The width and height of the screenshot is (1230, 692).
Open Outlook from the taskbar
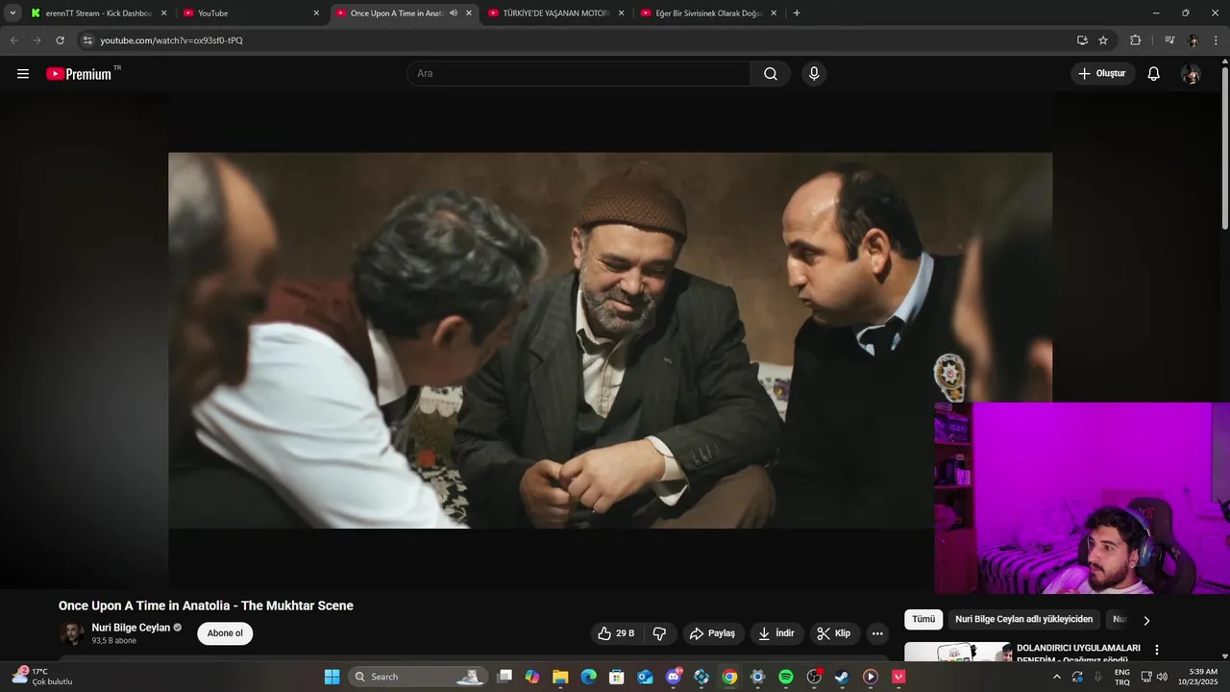[645, 677]
